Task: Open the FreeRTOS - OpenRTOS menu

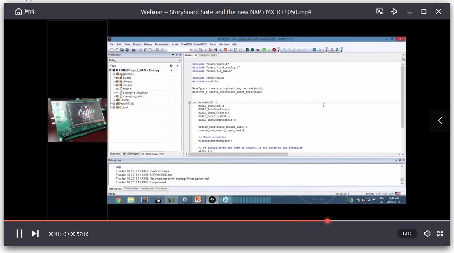Action: pyautogui.click(x=194, y=45)
